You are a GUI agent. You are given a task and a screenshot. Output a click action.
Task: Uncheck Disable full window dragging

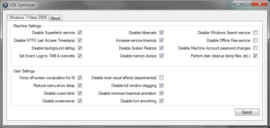click(161, 86)
